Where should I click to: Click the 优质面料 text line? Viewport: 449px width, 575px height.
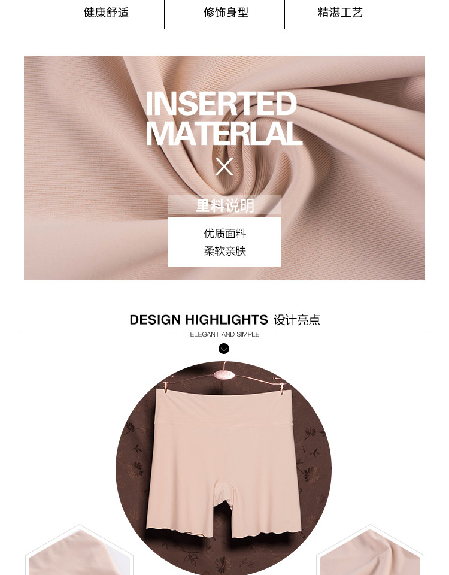[x=224, y=234]
